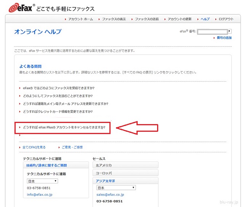Open the ファックスの表示 menu item
This screenshot has height=207, width=244.
[113, 19]
